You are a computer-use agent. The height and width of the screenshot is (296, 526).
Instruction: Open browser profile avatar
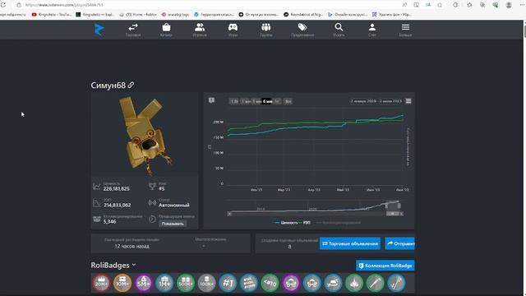coord(509,5)
